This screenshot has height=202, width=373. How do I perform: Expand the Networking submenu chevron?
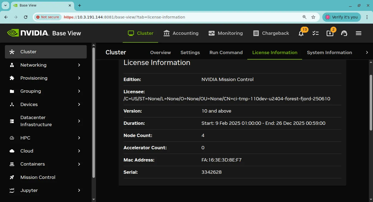[x=79, y=65]
